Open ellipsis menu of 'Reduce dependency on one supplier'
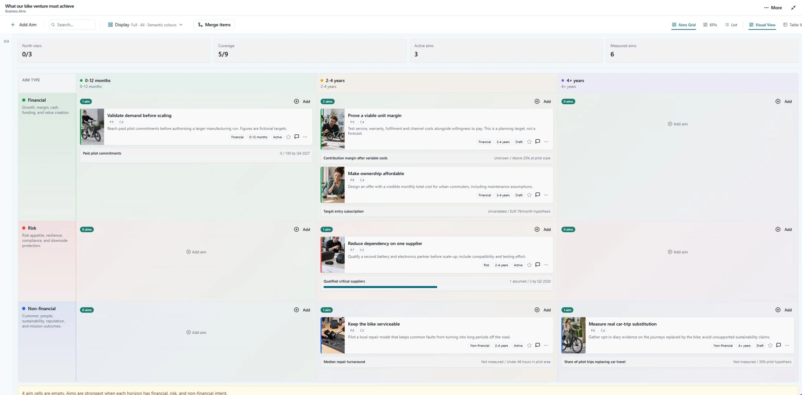The width and height of the screenshot is (802, 395). (546, 265)
